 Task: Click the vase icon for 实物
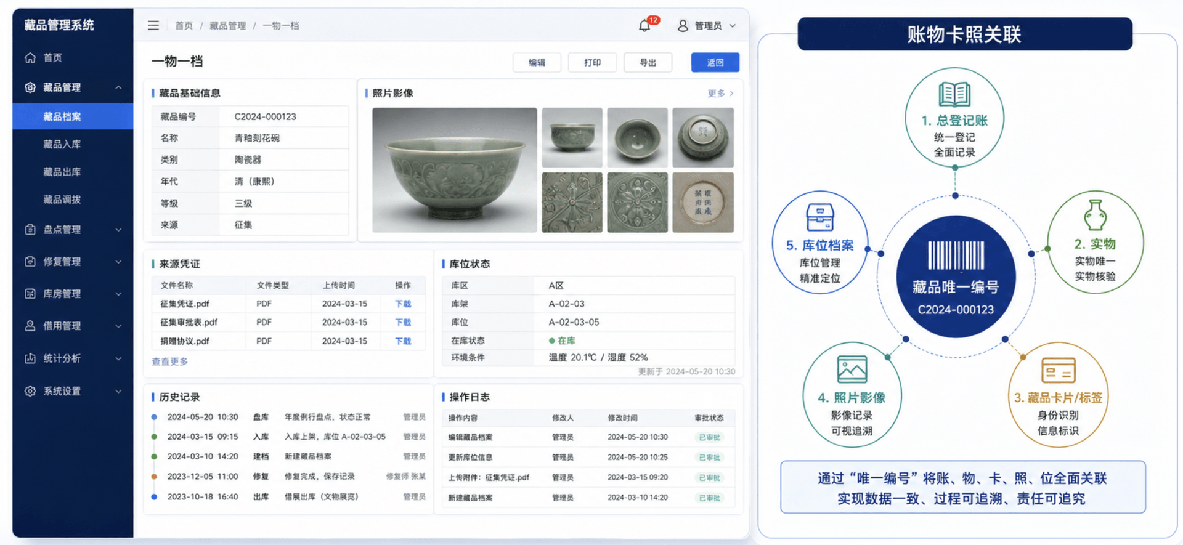point(1095,215)
